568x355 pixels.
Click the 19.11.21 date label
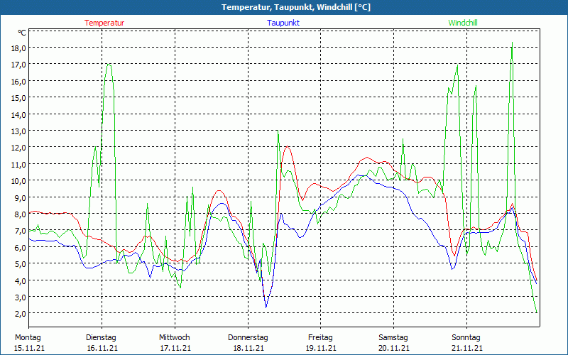tap(320, 348)
